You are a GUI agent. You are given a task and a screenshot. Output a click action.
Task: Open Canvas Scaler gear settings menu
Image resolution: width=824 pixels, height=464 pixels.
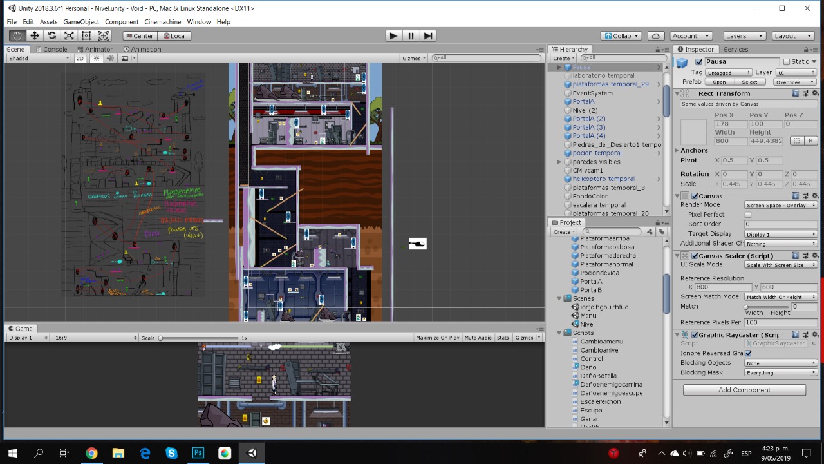(x=815, y=256)
